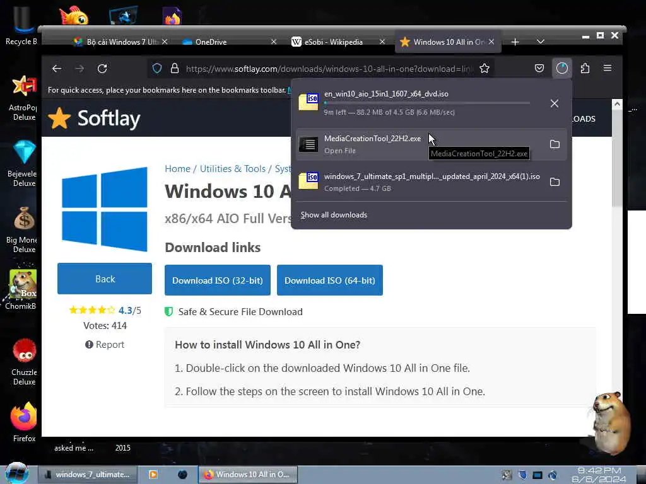Click the browser forward arrow

[x=79, y=68]
